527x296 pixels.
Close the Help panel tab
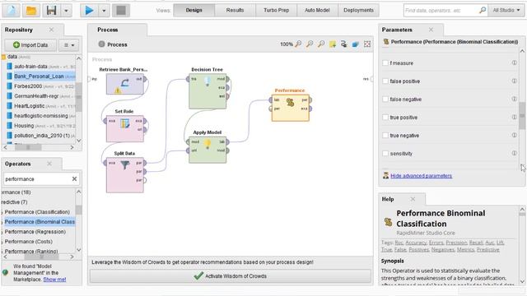point(413,199)
